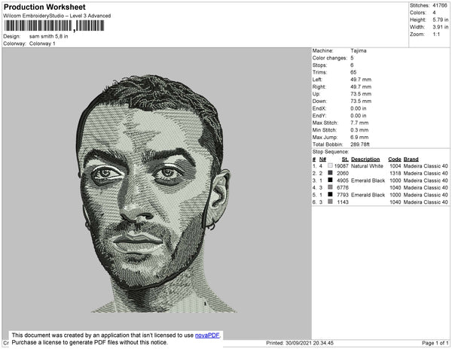Click thread code 1318
Image resolution: width=452 pixels, height=349 pixels.
point(395,173)
